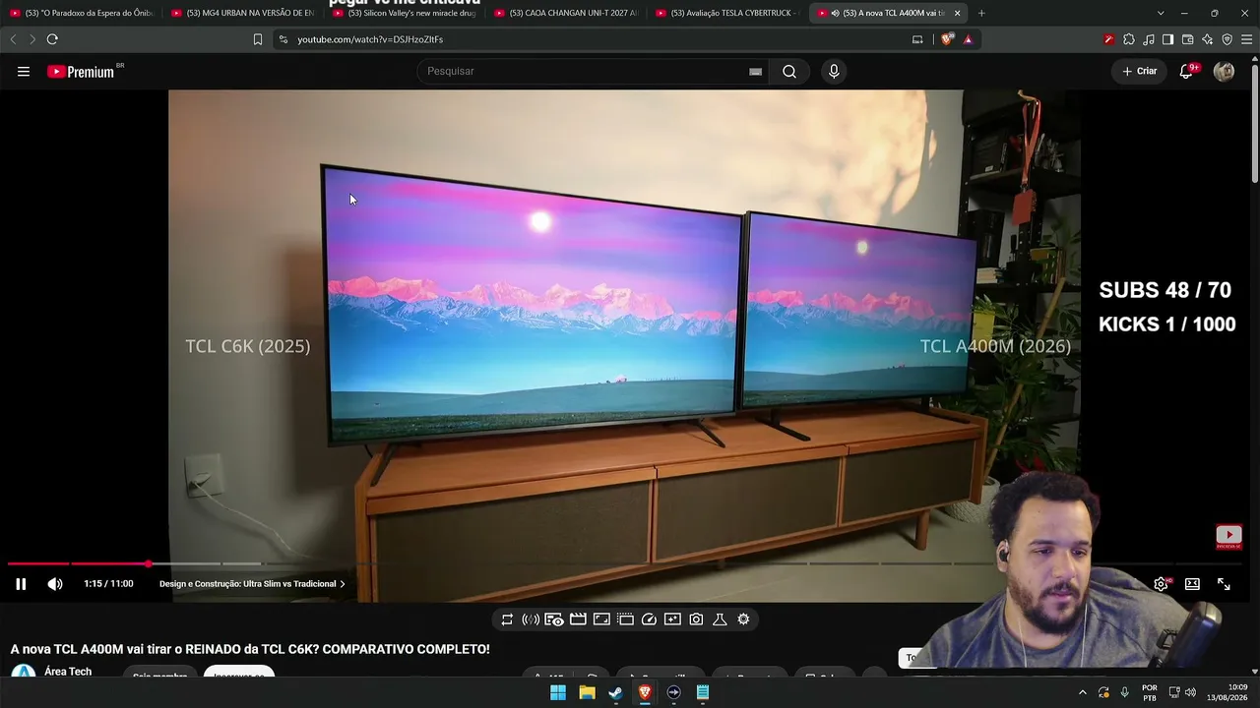The width and height of the screenshot is (1260, 708).
Task: Close the A nova TCL A400M tab
Action: click(957, 13)
